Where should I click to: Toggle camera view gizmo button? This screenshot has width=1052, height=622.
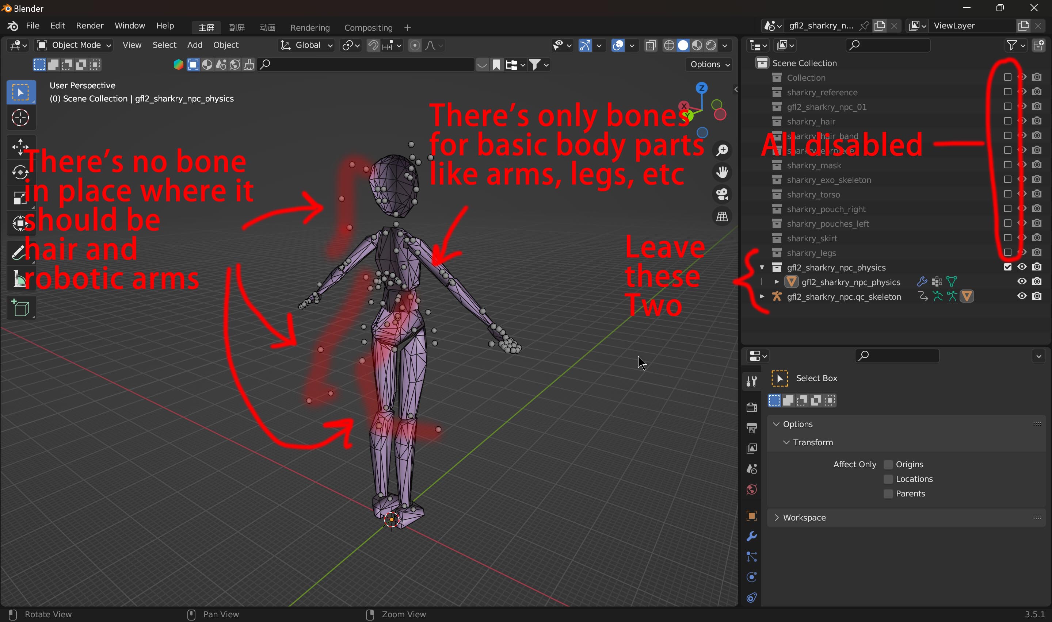click(722, 195)
